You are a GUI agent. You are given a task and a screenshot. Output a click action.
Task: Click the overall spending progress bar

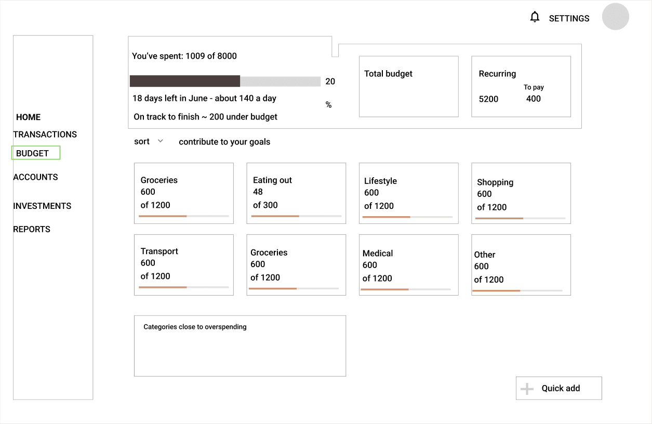225,81
